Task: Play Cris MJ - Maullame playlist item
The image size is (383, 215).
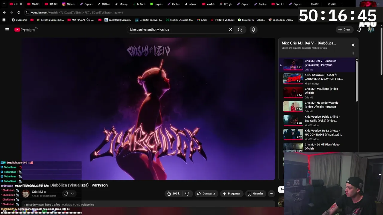Action: [317, 93]
